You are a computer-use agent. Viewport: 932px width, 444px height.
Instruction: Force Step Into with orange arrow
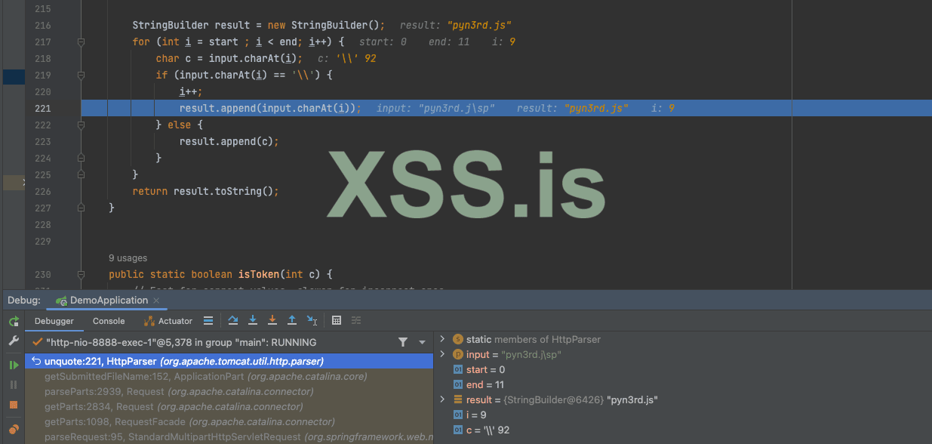tap(272, 321)
